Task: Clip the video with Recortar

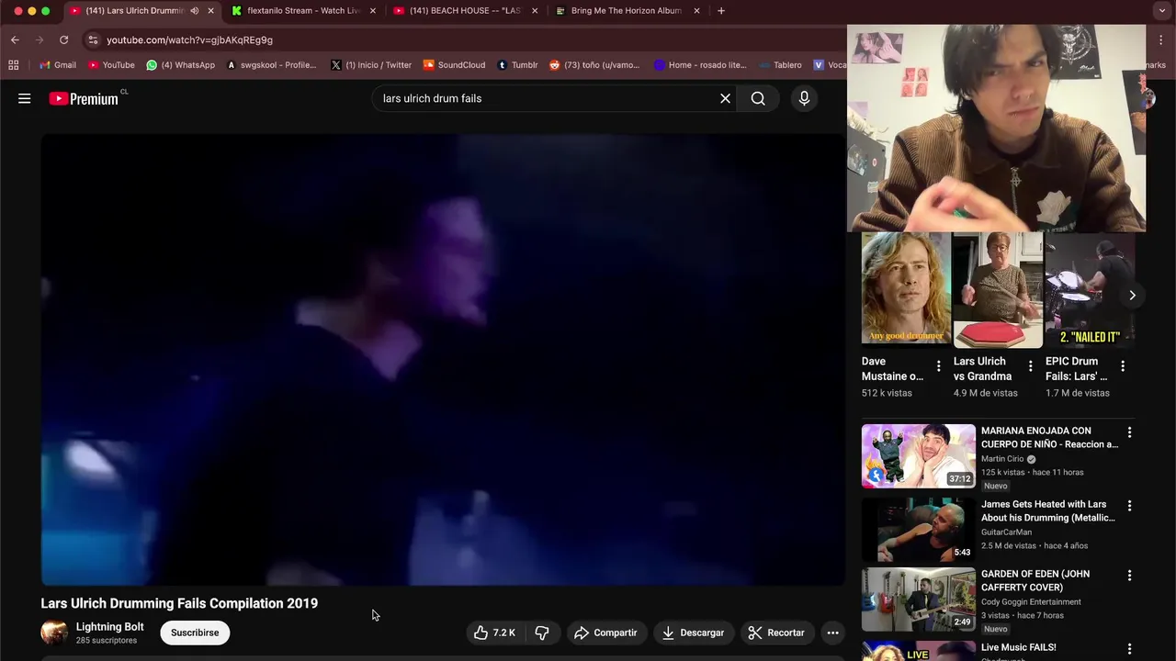Action: (776, 633)
